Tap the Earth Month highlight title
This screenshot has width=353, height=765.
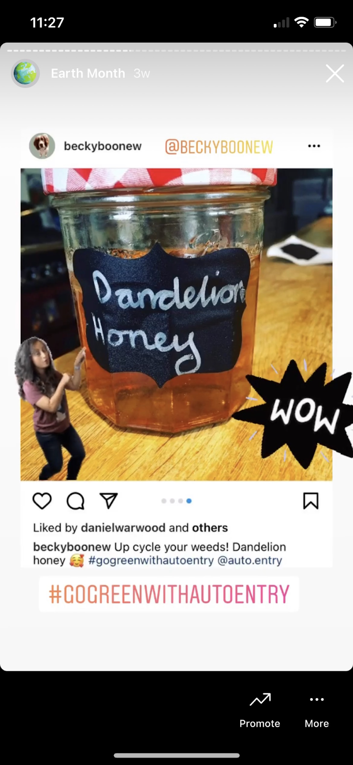point(88,74)
